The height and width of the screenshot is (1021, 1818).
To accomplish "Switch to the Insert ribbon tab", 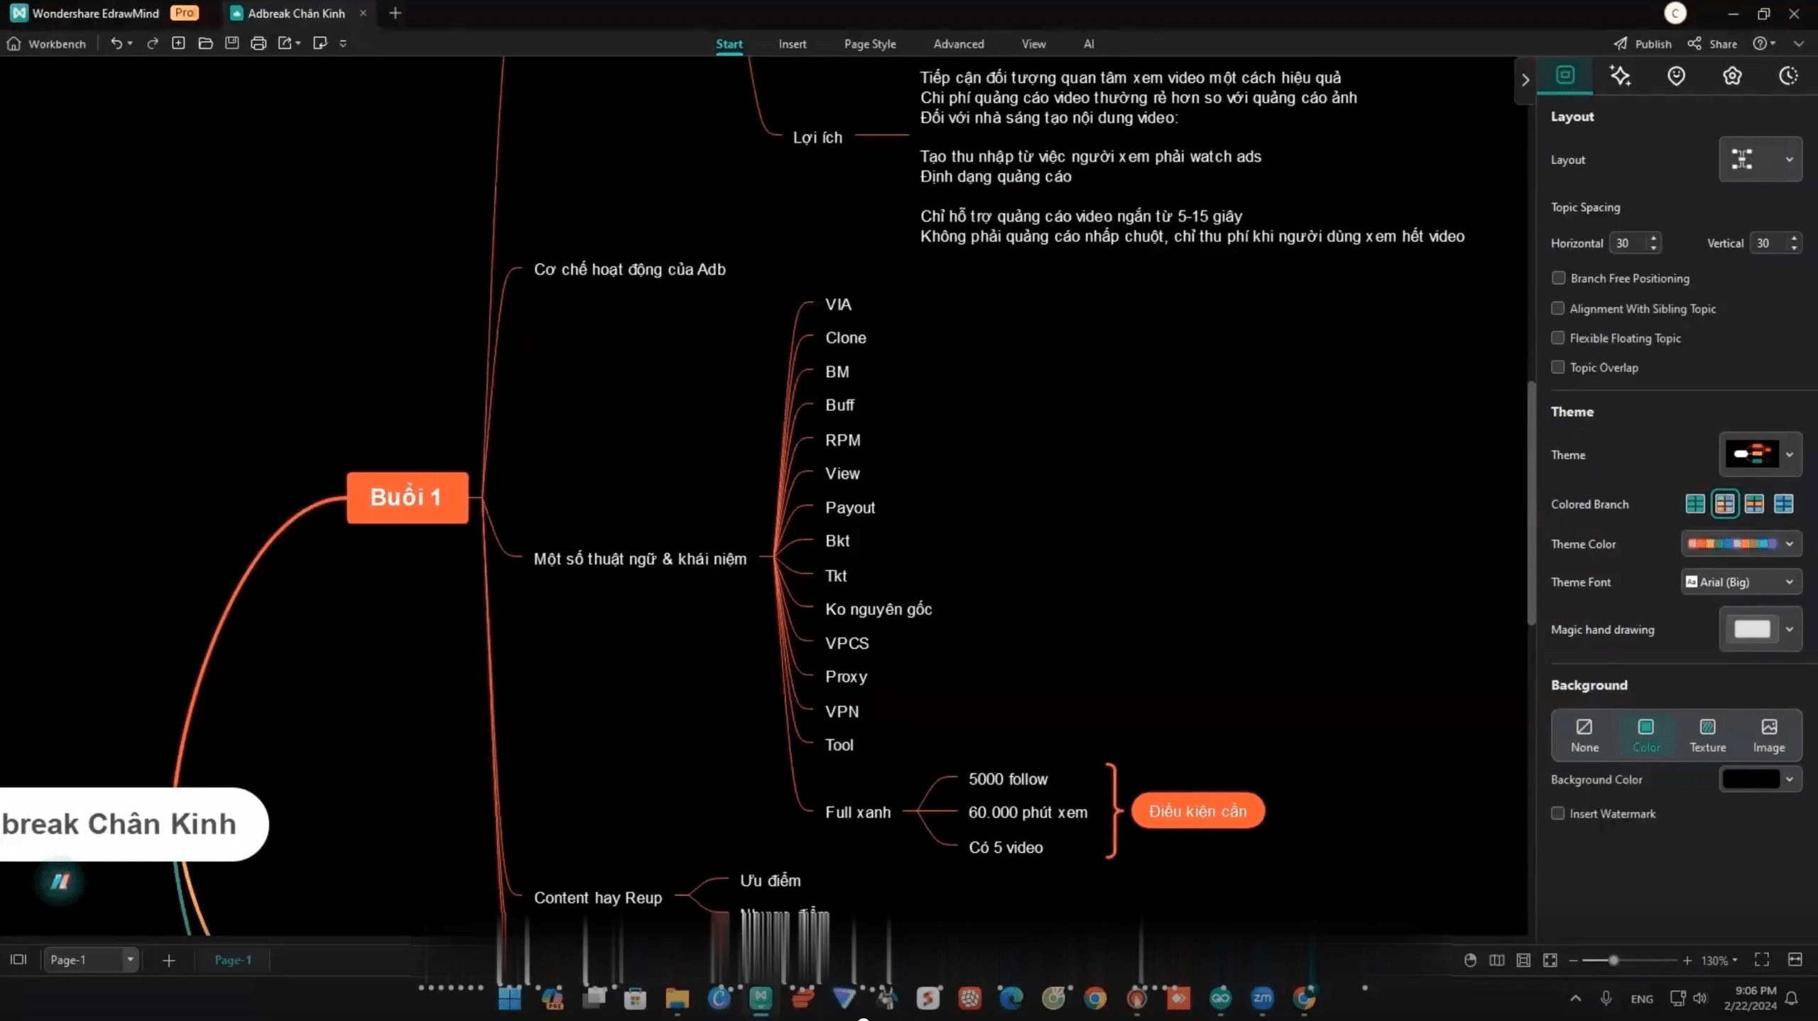I will tap(793, 44).
